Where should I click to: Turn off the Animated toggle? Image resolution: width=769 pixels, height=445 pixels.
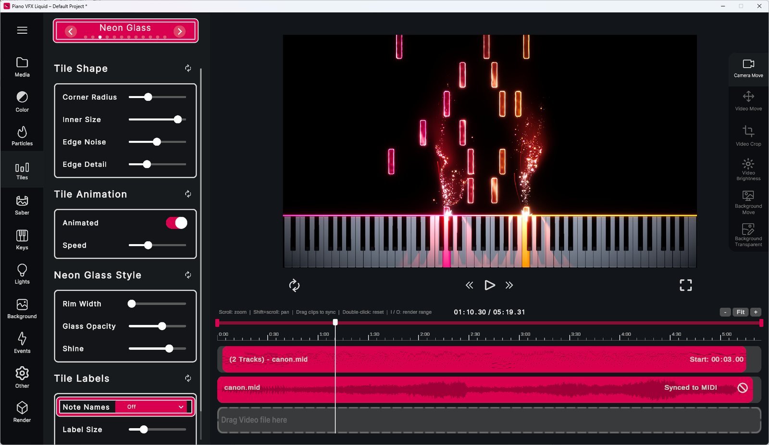(x=176, y=222)
